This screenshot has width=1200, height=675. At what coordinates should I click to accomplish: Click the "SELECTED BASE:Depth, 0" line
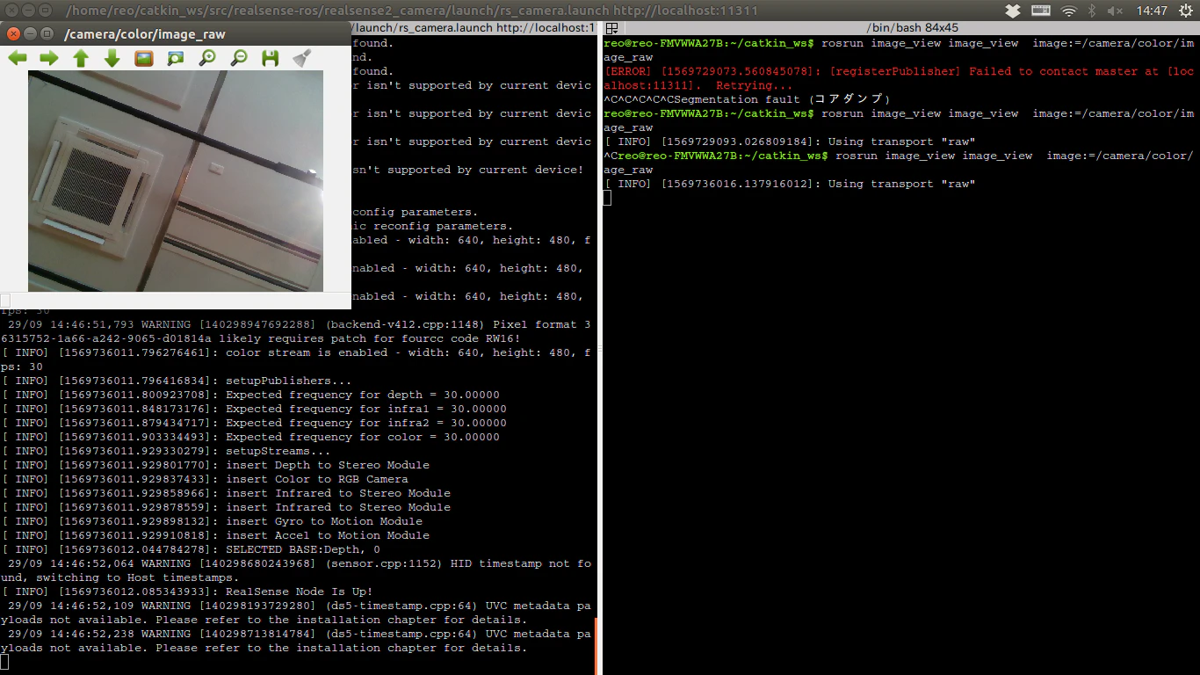(x=191, y=549)
